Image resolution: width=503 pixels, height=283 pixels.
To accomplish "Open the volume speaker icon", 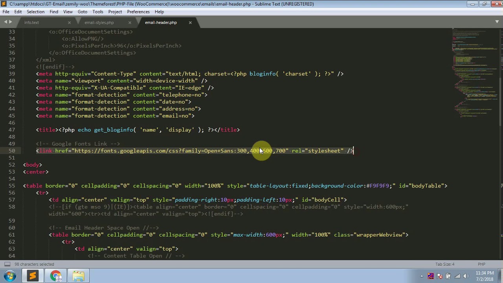I will pyautogui.click(x=466, y=276).
